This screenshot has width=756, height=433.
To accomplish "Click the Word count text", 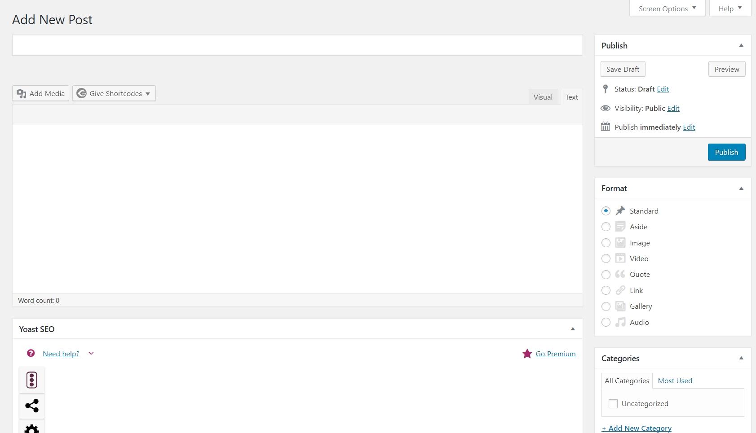I will pos(39,300).
